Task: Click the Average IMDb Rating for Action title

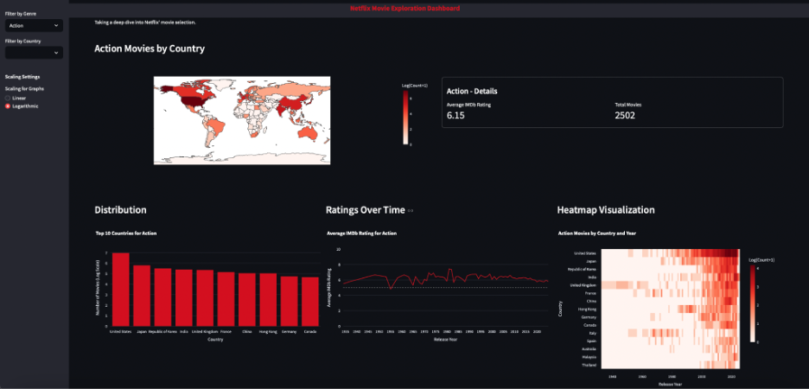Action: [361, 233]
